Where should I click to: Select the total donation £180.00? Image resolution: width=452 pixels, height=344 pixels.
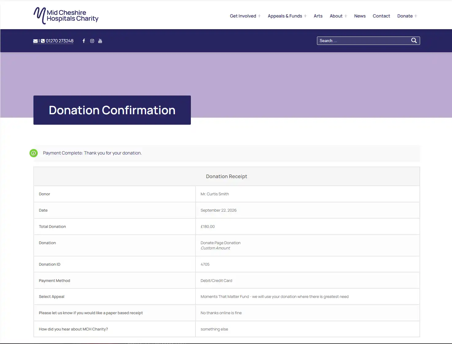click(x=208, y=227)
